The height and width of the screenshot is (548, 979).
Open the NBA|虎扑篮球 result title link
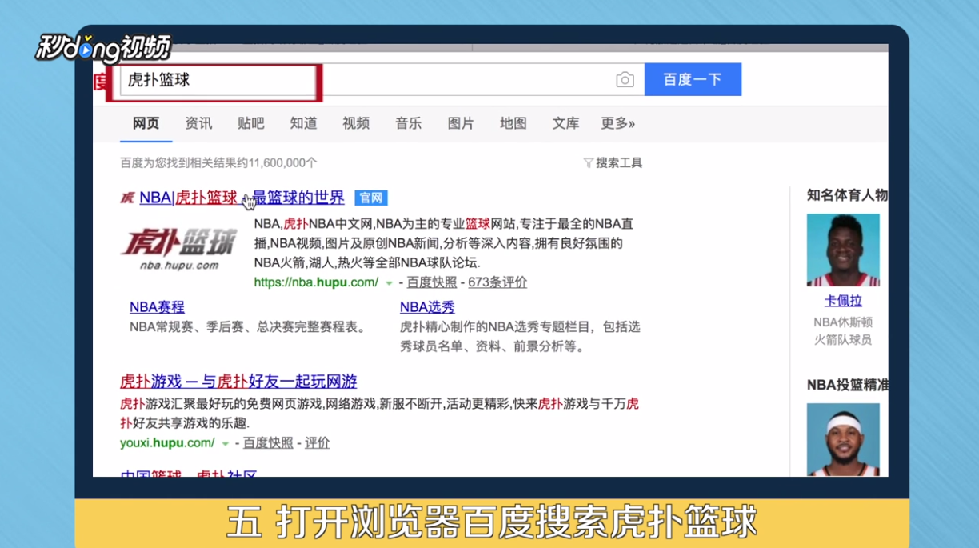(x=242, y=198)
